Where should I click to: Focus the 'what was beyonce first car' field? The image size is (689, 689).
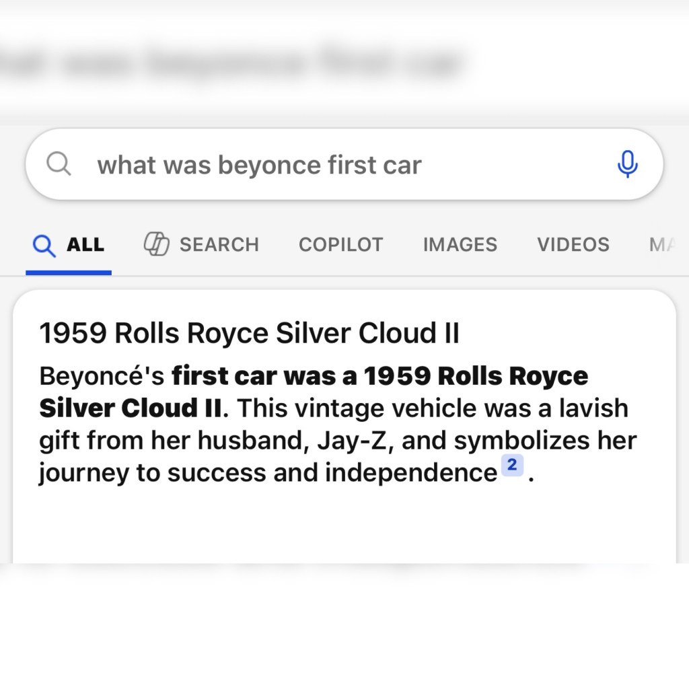[344, 164]
